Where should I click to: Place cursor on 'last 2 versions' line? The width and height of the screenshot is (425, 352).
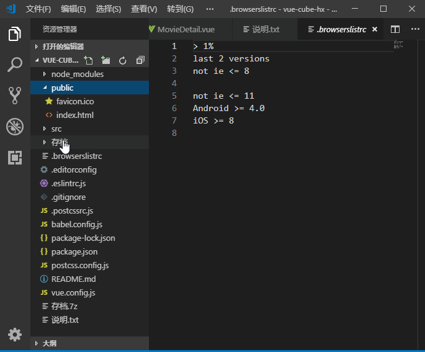click(x=231, y=58)
